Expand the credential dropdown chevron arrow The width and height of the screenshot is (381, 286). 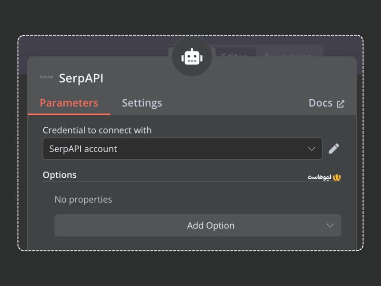[x=311, y=149]
